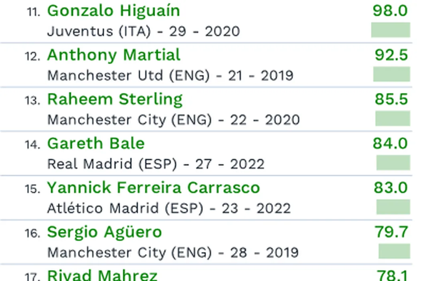Click the 98.0 value for Higuaín
This screenshot has width=421, height=281.
tap(390, 11)
